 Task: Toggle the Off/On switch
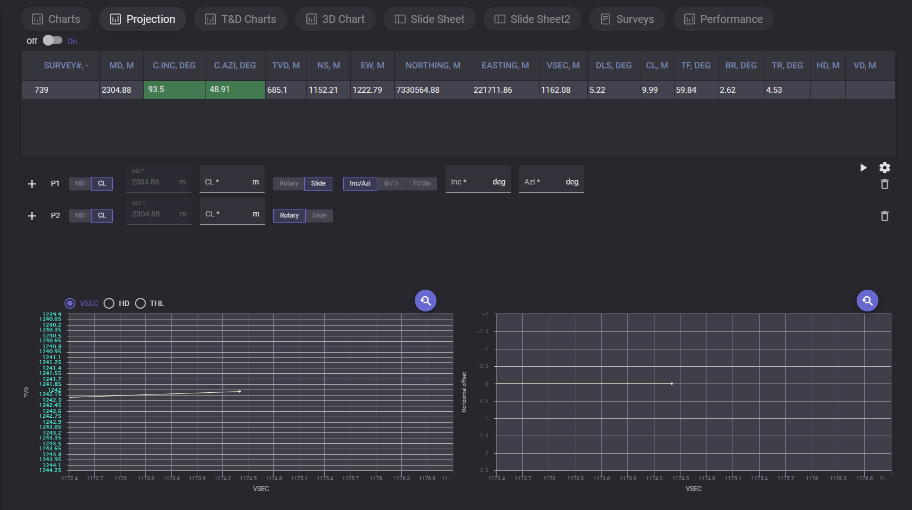pos(53,41)
